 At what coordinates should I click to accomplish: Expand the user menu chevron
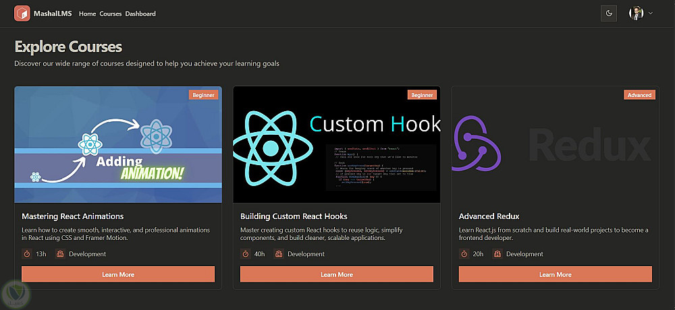click(x=651, y=13)
